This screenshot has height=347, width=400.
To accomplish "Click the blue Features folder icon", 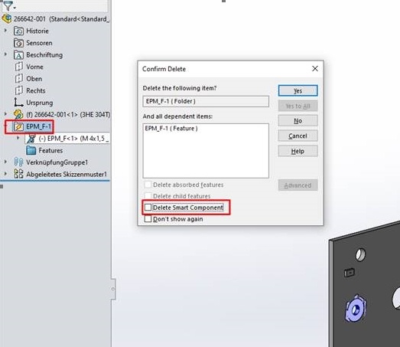I will click(31, 150).
